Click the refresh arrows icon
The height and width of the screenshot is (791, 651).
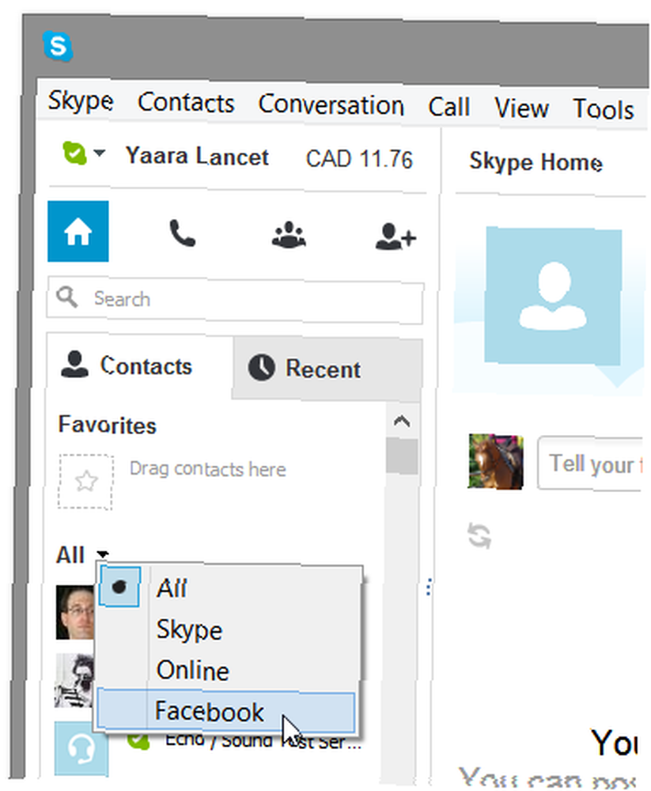(x=479, y=536)
